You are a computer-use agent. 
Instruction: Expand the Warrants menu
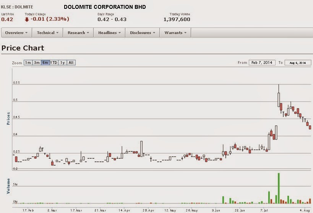click(175, 33)
